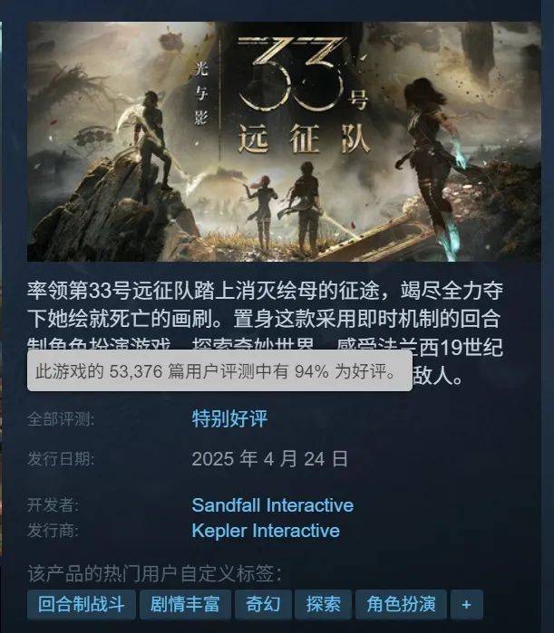Select the 探索 tag

coord(323,604)
